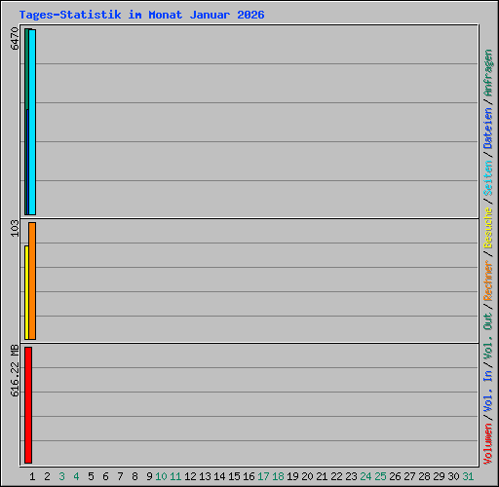The image size is (499, 487).
Task: Click day '28' on the x-axis
Action: 424,476
